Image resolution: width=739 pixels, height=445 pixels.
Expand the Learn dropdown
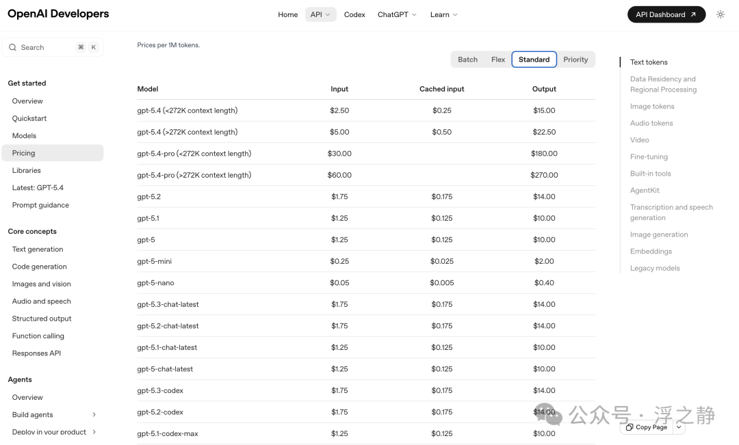pos(443,14)
